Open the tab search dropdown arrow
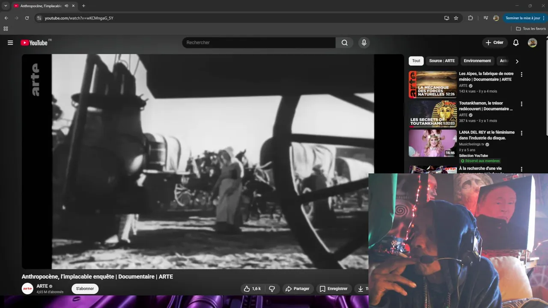548x308 pixels. click(5, 6)
